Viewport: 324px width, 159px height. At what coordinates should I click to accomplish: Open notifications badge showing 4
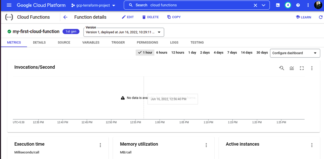pos(288,5)
